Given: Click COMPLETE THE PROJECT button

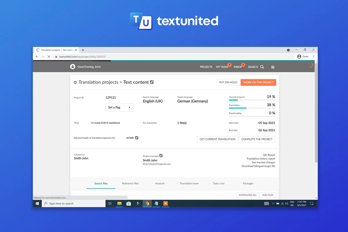Looking at the screenshot, I should click(x=257, y=139).
